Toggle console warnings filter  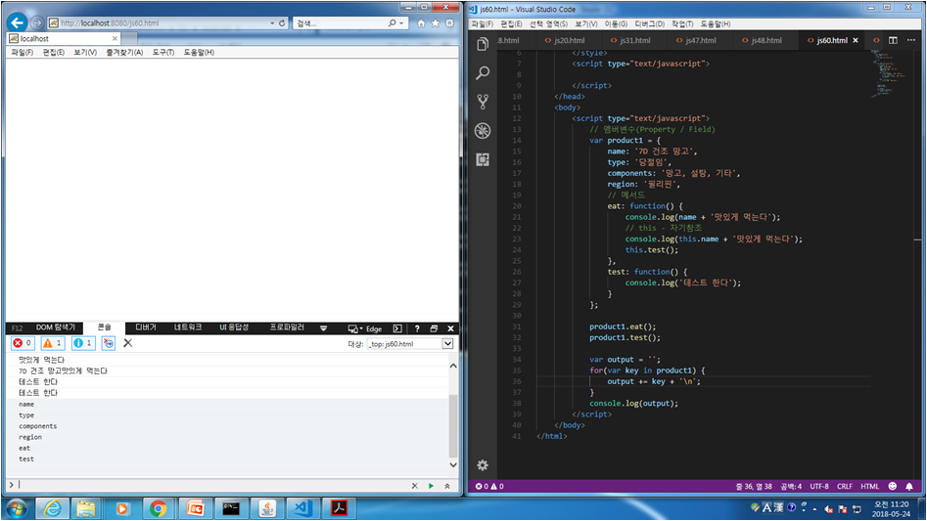coord(53,343)
